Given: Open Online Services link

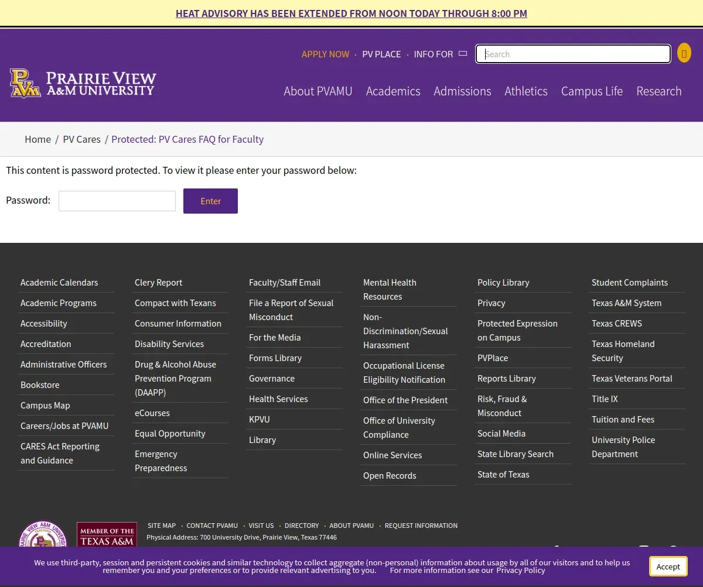Looking at the screenshot, I should tap(393, 455).
